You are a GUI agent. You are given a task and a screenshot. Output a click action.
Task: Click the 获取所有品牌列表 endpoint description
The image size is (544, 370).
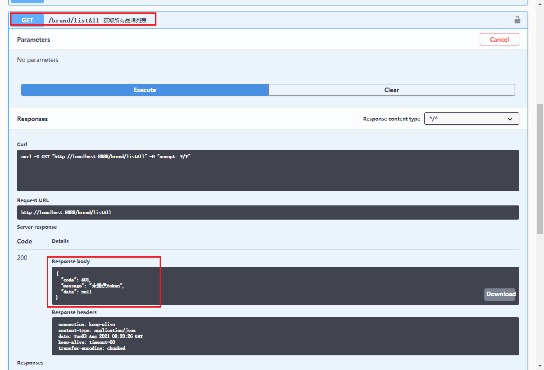[125, 21]
